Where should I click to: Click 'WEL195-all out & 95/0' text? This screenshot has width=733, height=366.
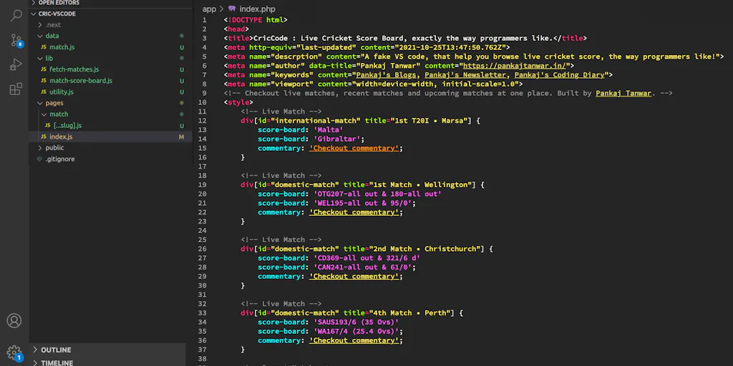[362, 203]
